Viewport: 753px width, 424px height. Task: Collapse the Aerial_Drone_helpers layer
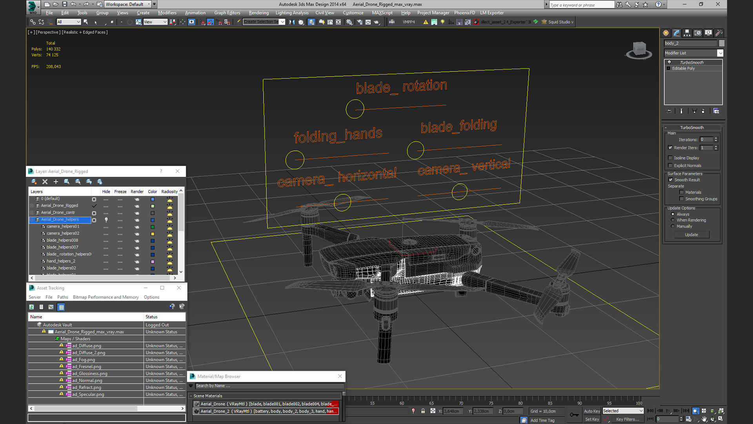(32, 220)
